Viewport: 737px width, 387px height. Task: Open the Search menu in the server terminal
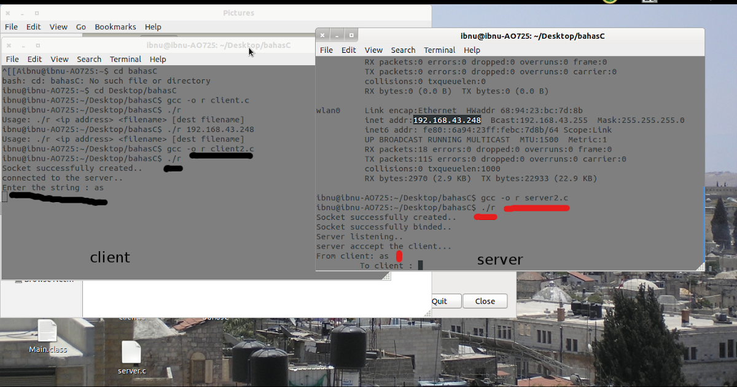click(403, 50)
